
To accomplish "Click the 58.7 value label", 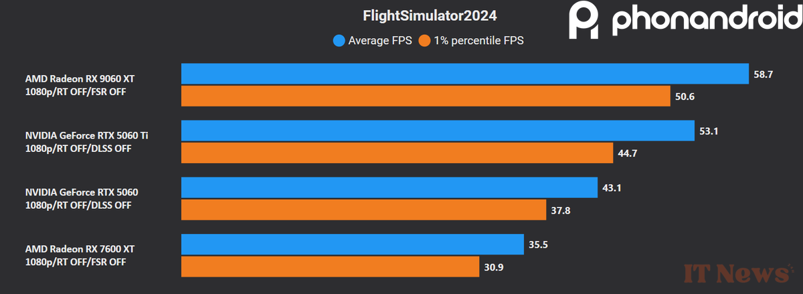I will [x=764, y=74].
